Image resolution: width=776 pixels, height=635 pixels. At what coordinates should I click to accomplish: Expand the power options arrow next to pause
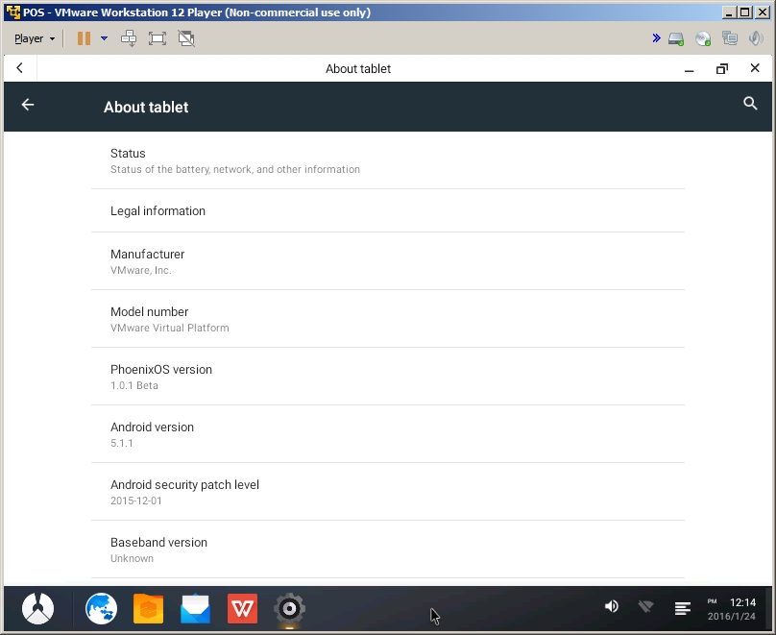(104, 38)
